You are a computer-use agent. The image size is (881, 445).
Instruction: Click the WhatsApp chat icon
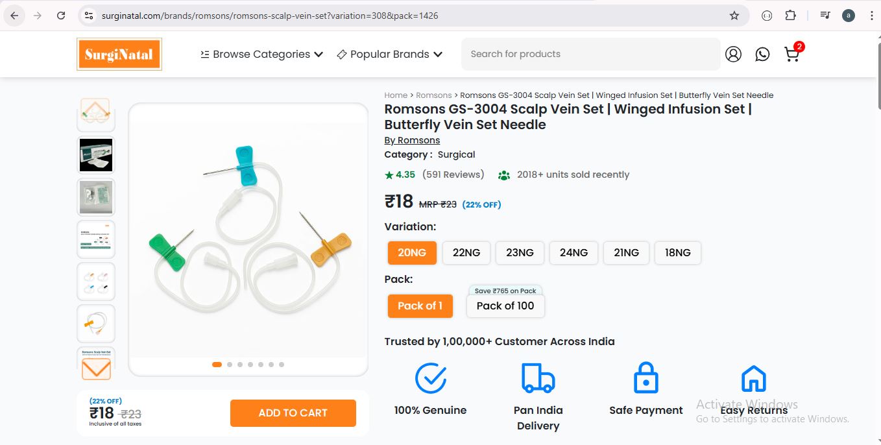762,54
